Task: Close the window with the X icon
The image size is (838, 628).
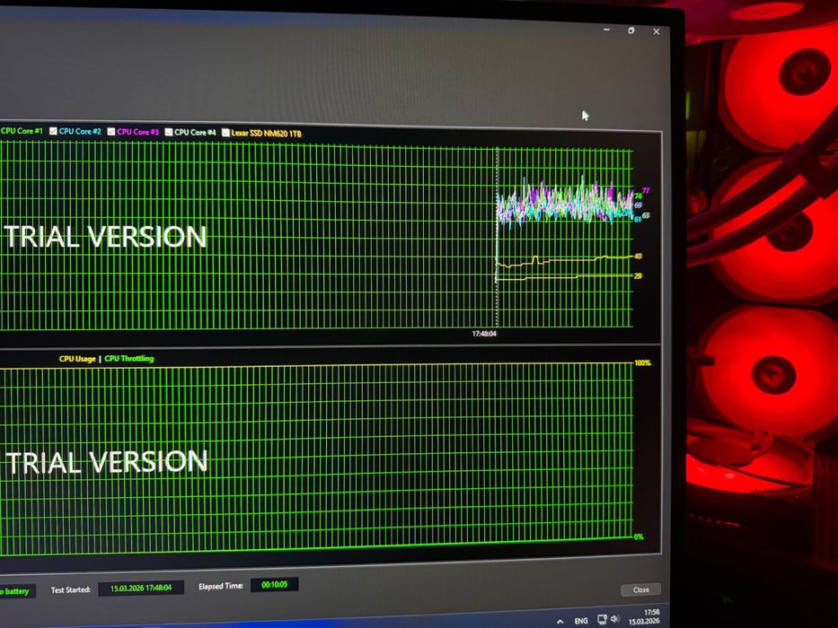Action: (657, 31)
